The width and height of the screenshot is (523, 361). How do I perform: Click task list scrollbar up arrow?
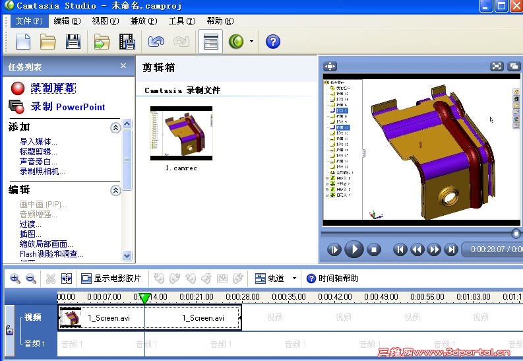127,124
